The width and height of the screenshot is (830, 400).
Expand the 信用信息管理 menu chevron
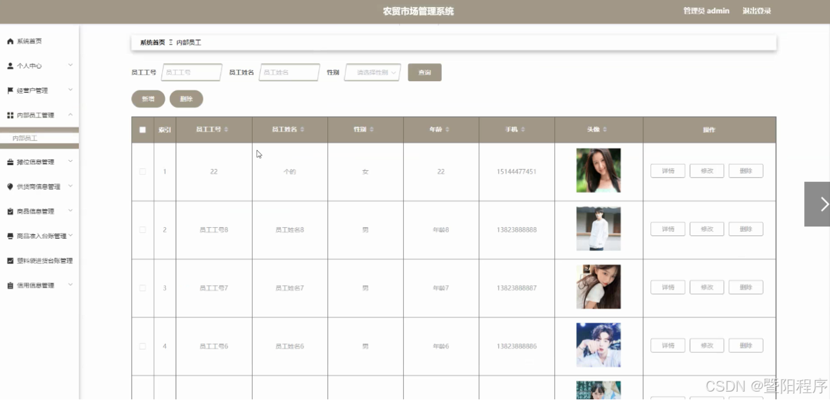click(70, 285)
